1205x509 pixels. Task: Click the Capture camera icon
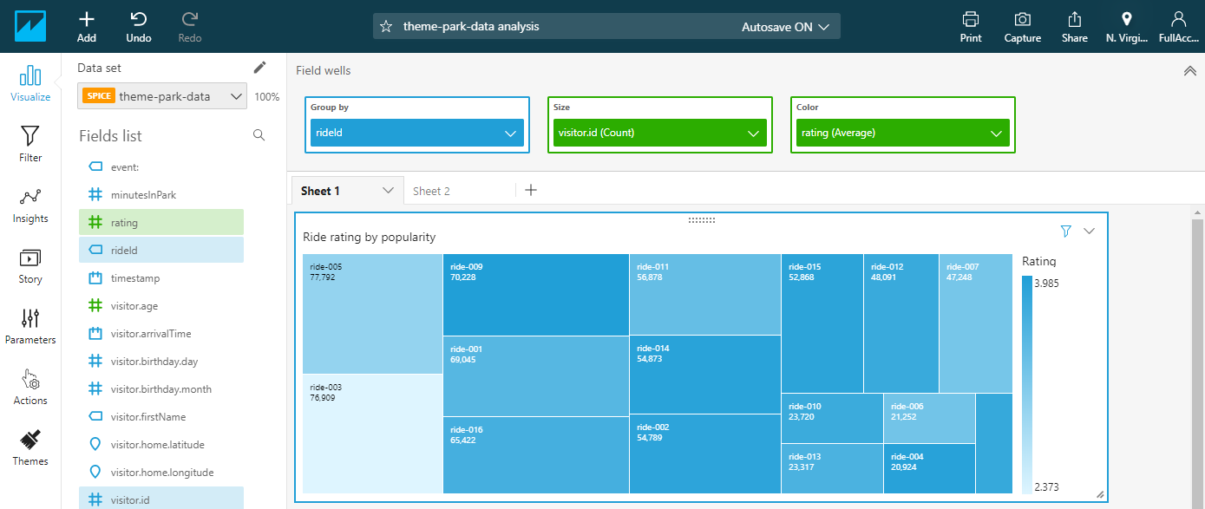pyautogui.click(x=1023, y=18)
